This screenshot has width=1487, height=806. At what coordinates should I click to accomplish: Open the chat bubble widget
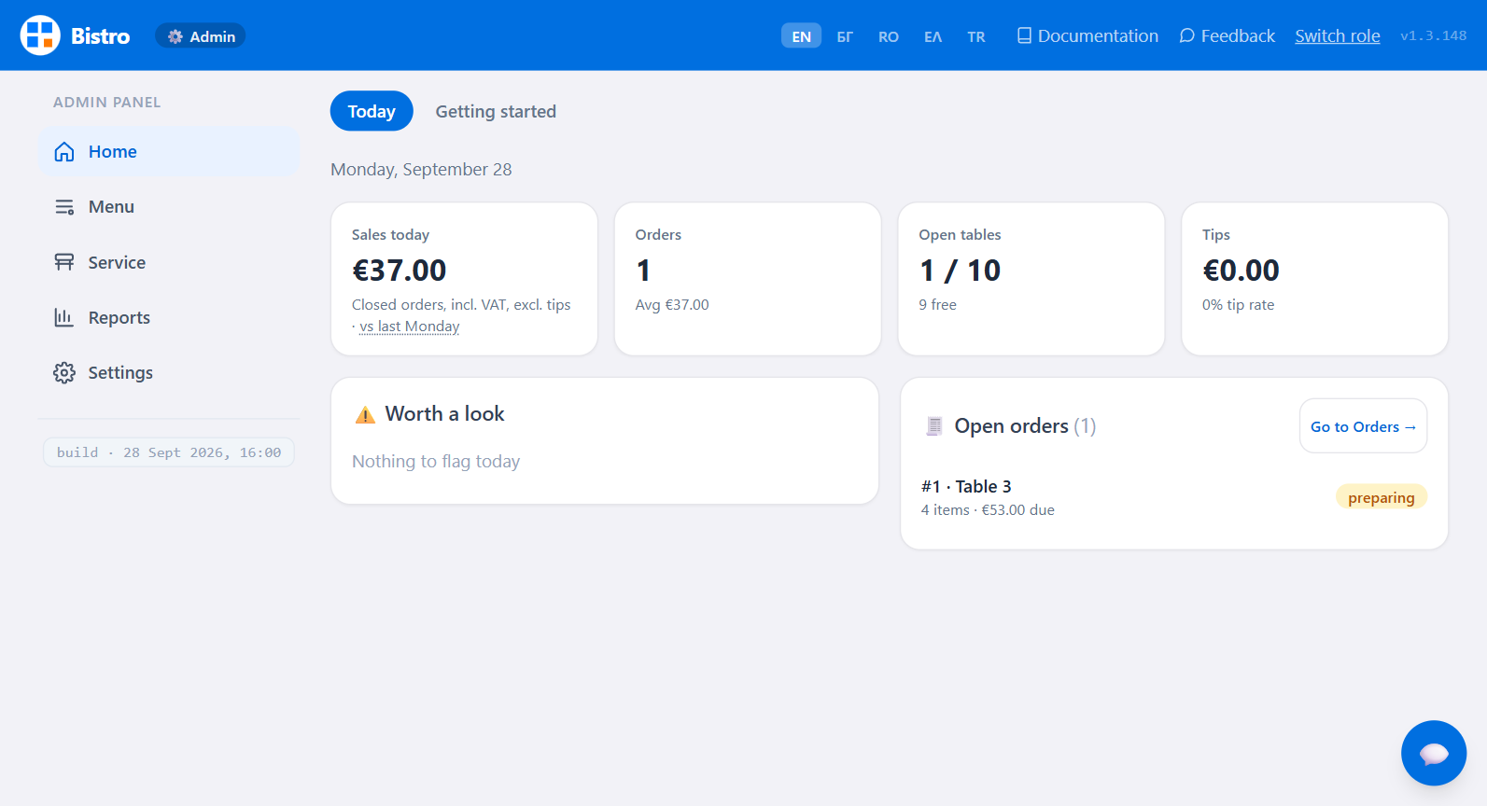1434,753
